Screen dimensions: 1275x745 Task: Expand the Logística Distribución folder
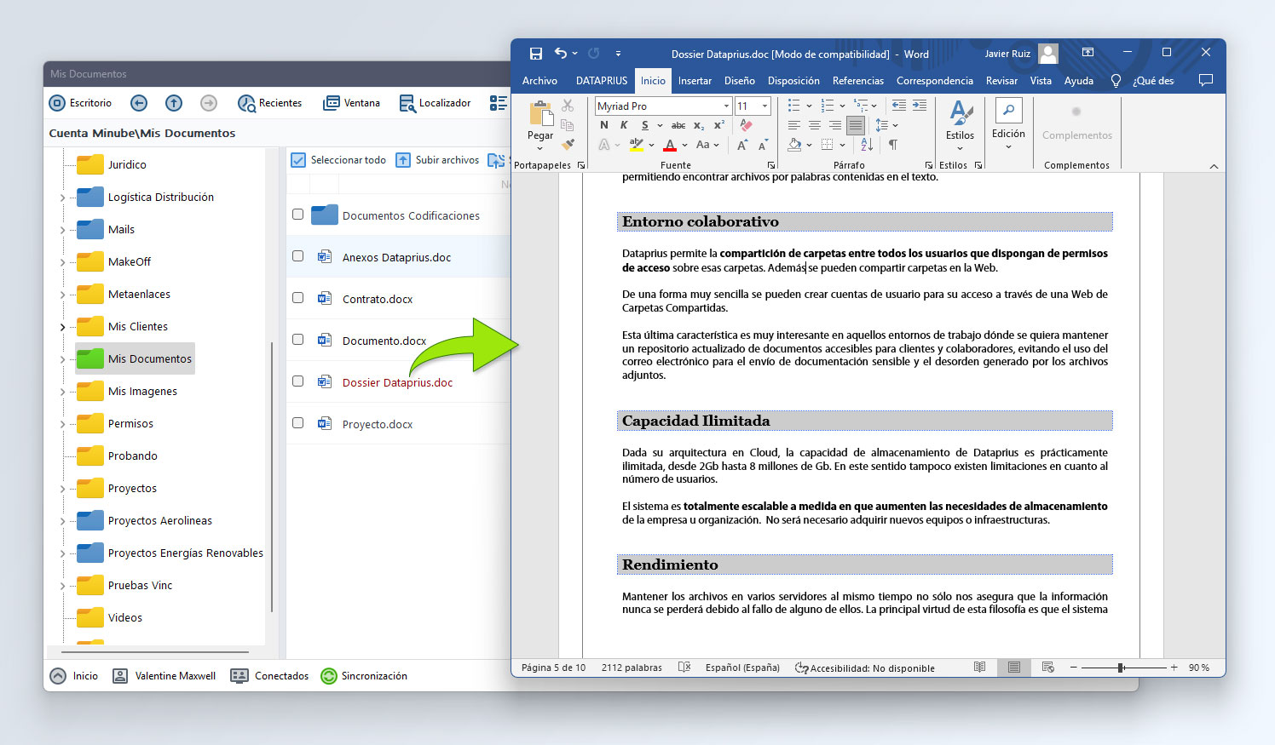tap(63, 198)
